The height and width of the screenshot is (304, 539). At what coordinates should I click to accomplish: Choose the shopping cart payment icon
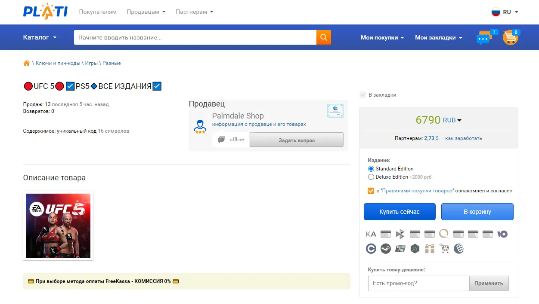444,249
